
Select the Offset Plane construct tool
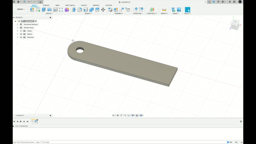tap(152, 10)
